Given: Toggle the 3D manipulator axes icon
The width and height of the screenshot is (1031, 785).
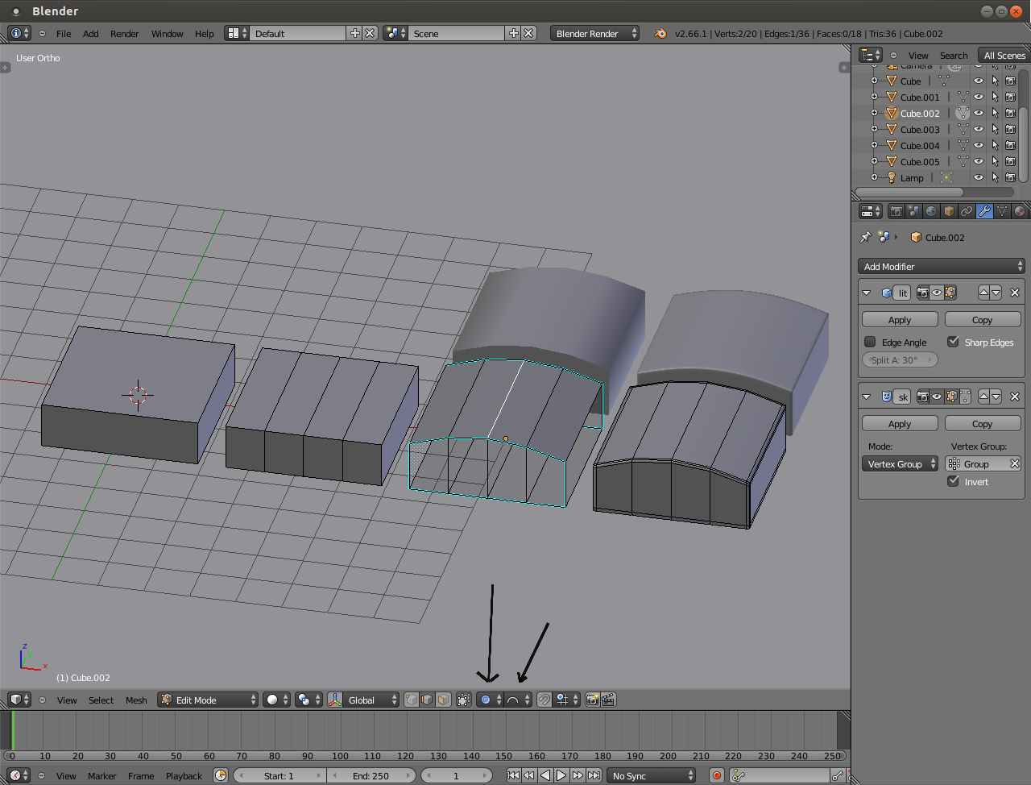Looking at the screenshot, I should point(335,700).
